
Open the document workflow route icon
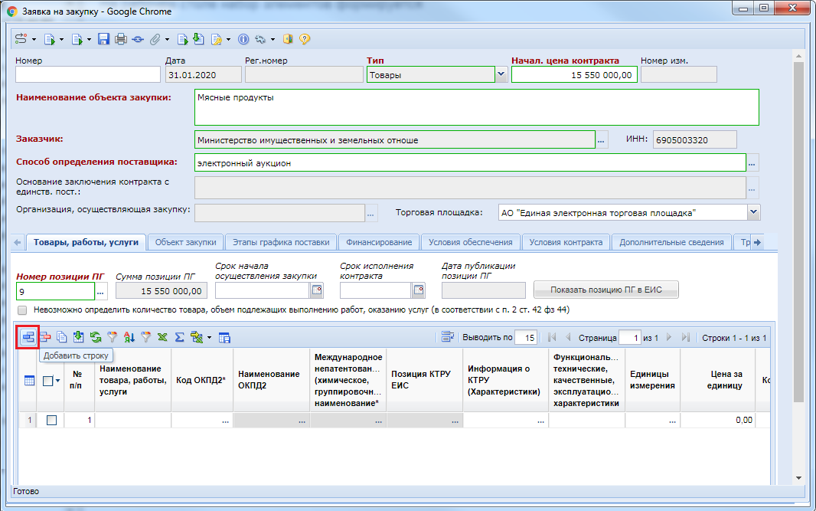pyautogui.click(x=21, y=39)
